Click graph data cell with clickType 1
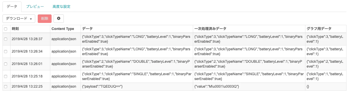Viewport: 349px width, 95px height. (326, 76)
